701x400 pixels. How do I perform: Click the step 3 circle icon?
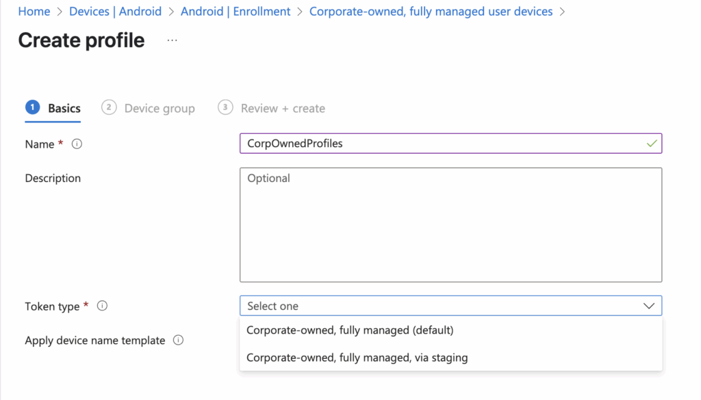pos(225,107)
